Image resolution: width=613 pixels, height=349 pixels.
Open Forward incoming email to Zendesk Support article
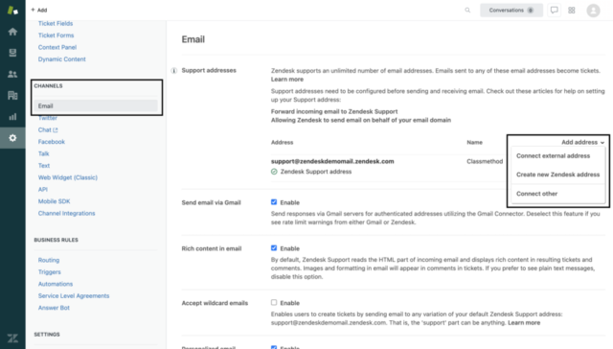point(334,111)
